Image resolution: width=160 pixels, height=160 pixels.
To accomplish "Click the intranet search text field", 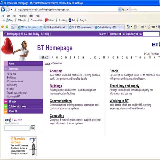I will tap(151, 34).
